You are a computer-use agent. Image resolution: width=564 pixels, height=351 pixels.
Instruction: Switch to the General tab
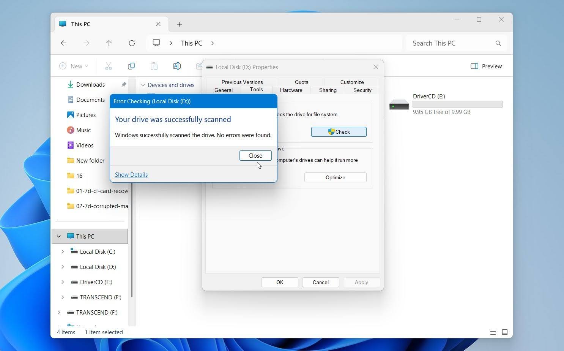224,90
